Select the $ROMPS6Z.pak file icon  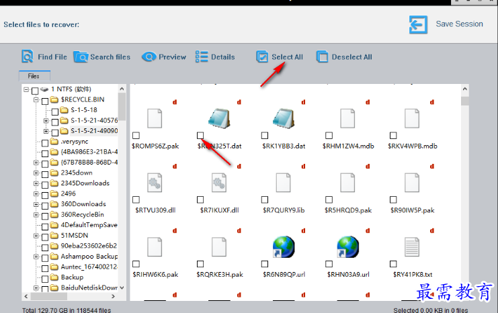click(x=155, y=118)
